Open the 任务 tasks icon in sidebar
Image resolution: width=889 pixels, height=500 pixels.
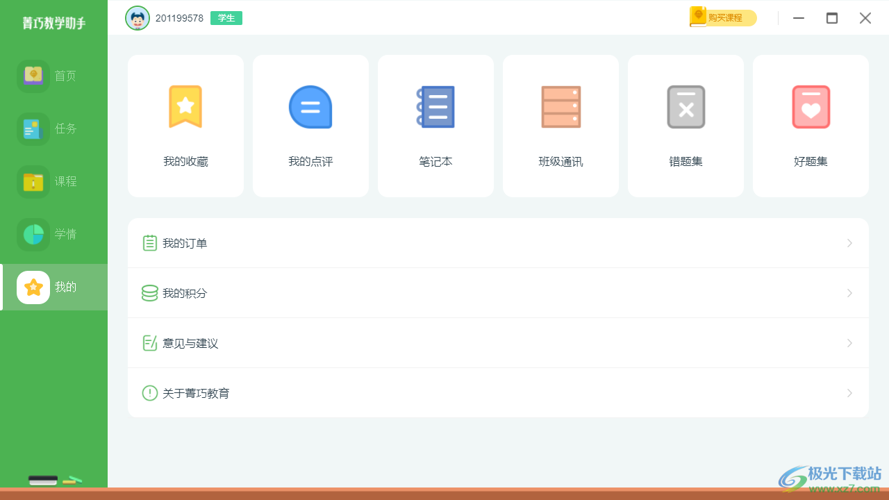33,128
